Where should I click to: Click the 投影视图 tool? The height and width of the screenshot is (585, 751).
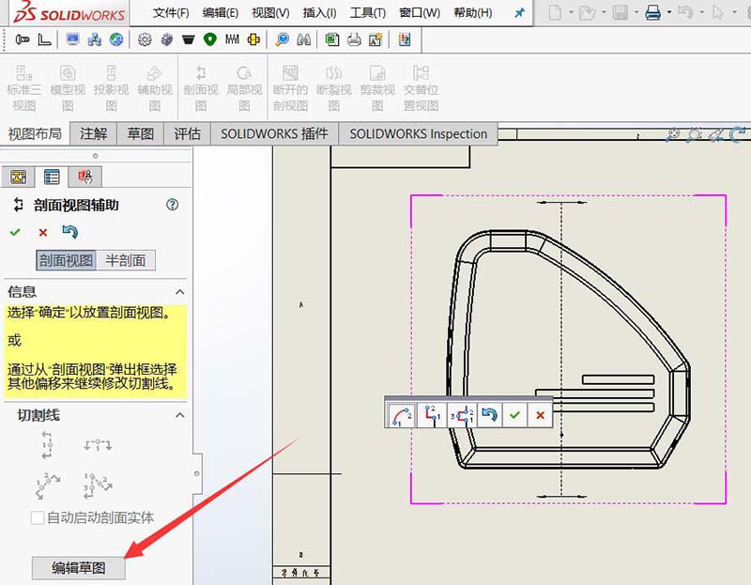111,87
